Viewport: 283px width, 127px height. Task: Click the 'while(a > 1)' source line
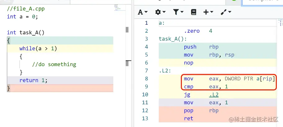pyautogui.click(x=38, y=49)
